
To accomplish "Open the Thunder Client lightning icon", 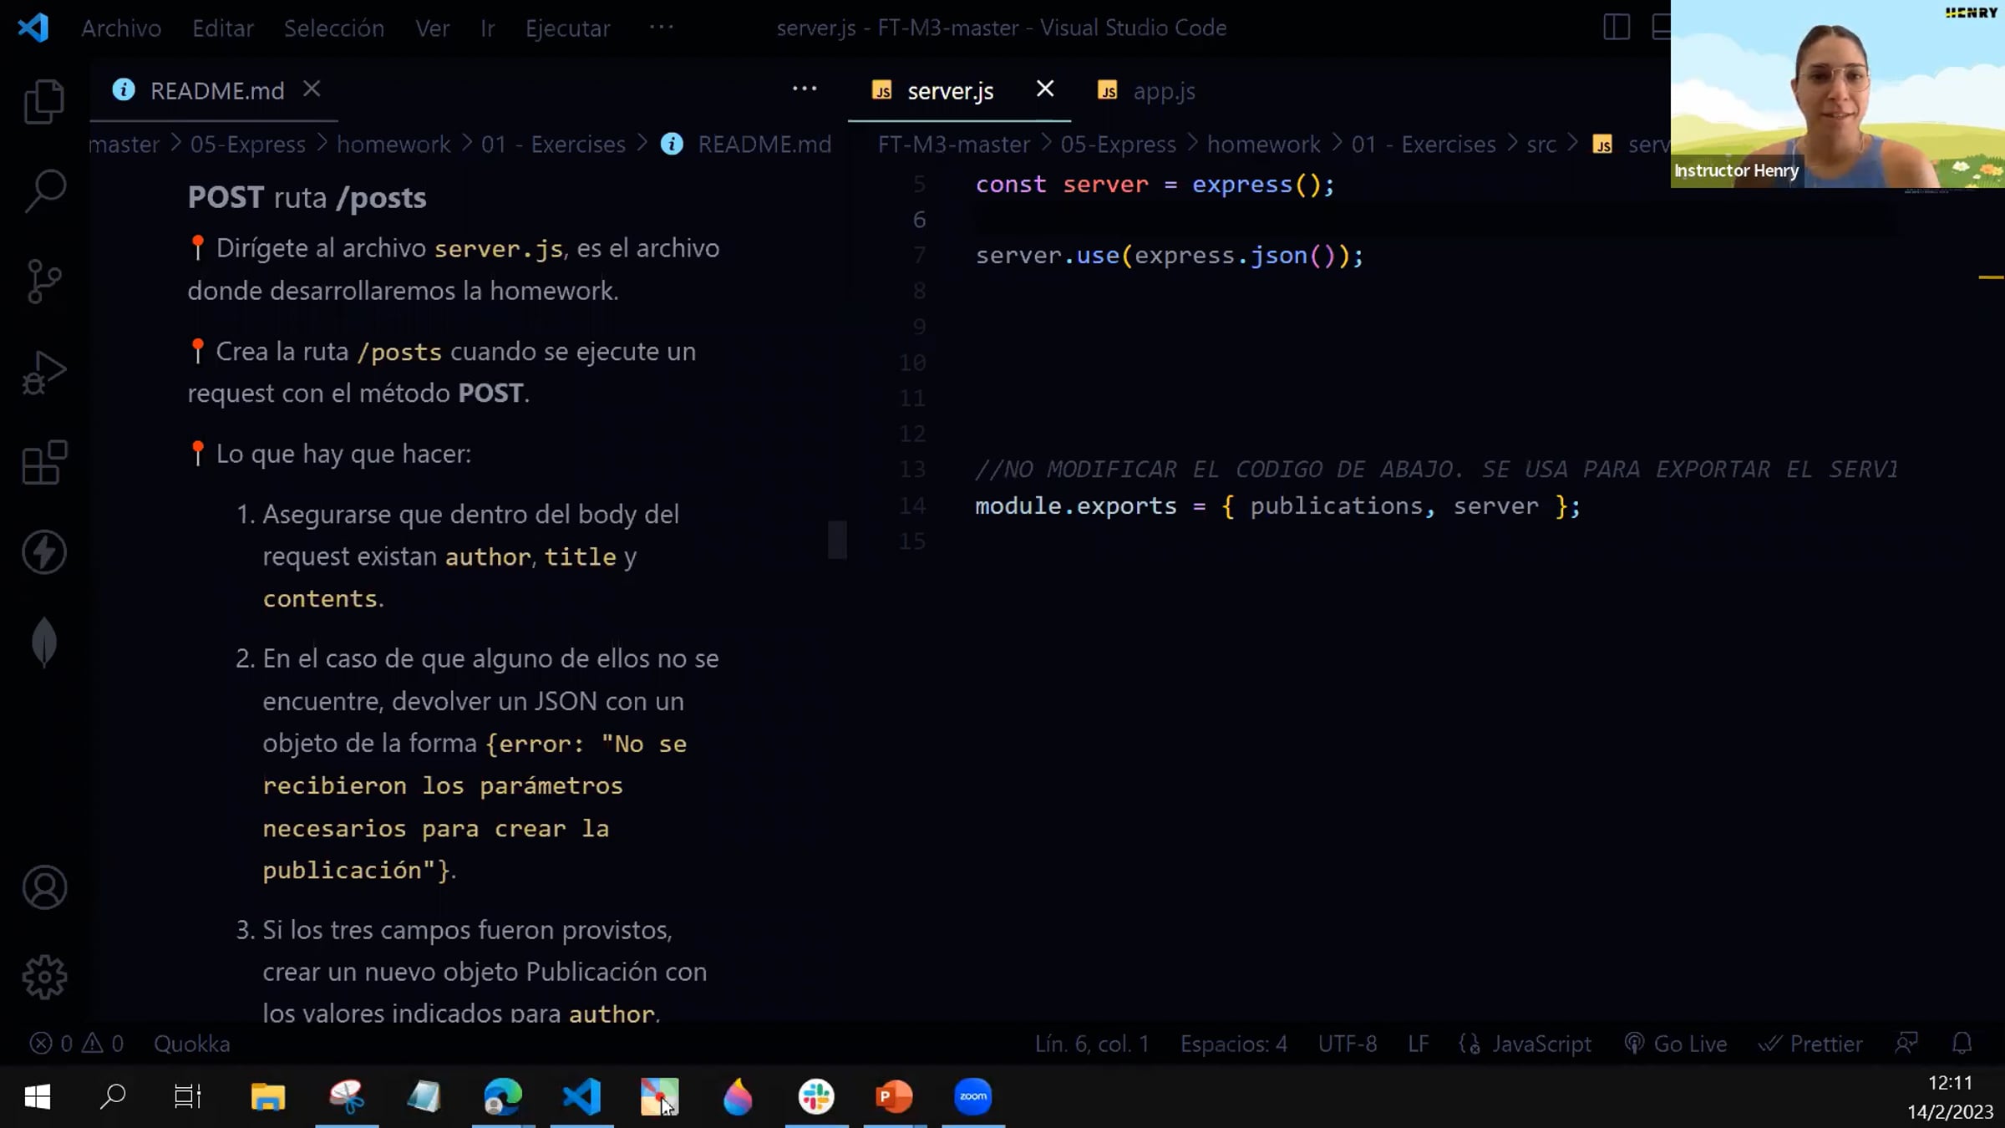I will point(44,552).
